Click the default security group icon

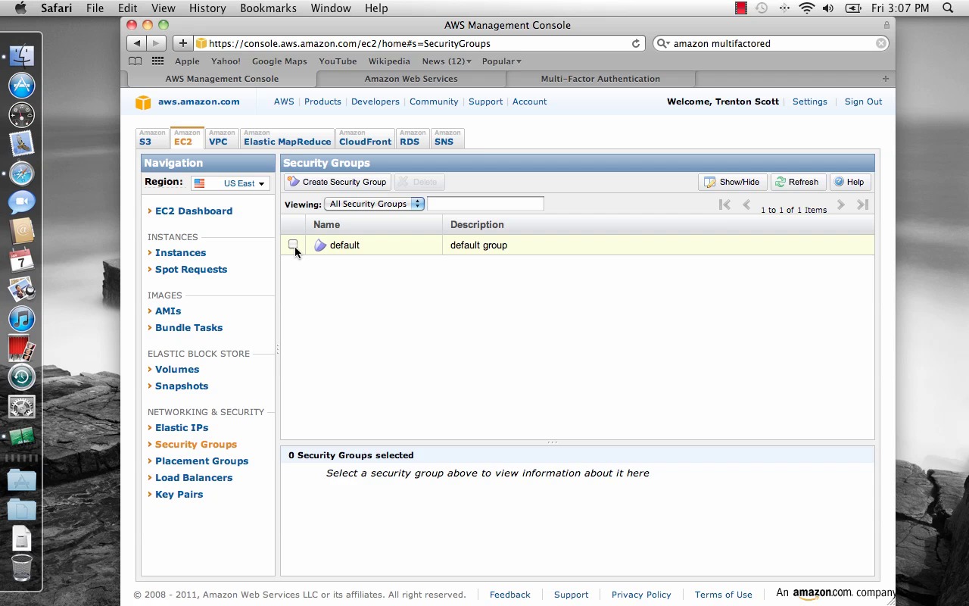click(x=320, y=245)
